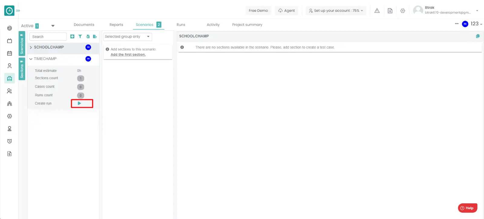Toggle the pinned Sections side panel tab
The image size is (484, 219).
click(22, 69)
